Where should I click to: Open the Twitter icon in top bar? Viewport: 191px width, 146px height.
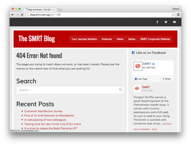point(166,22)
